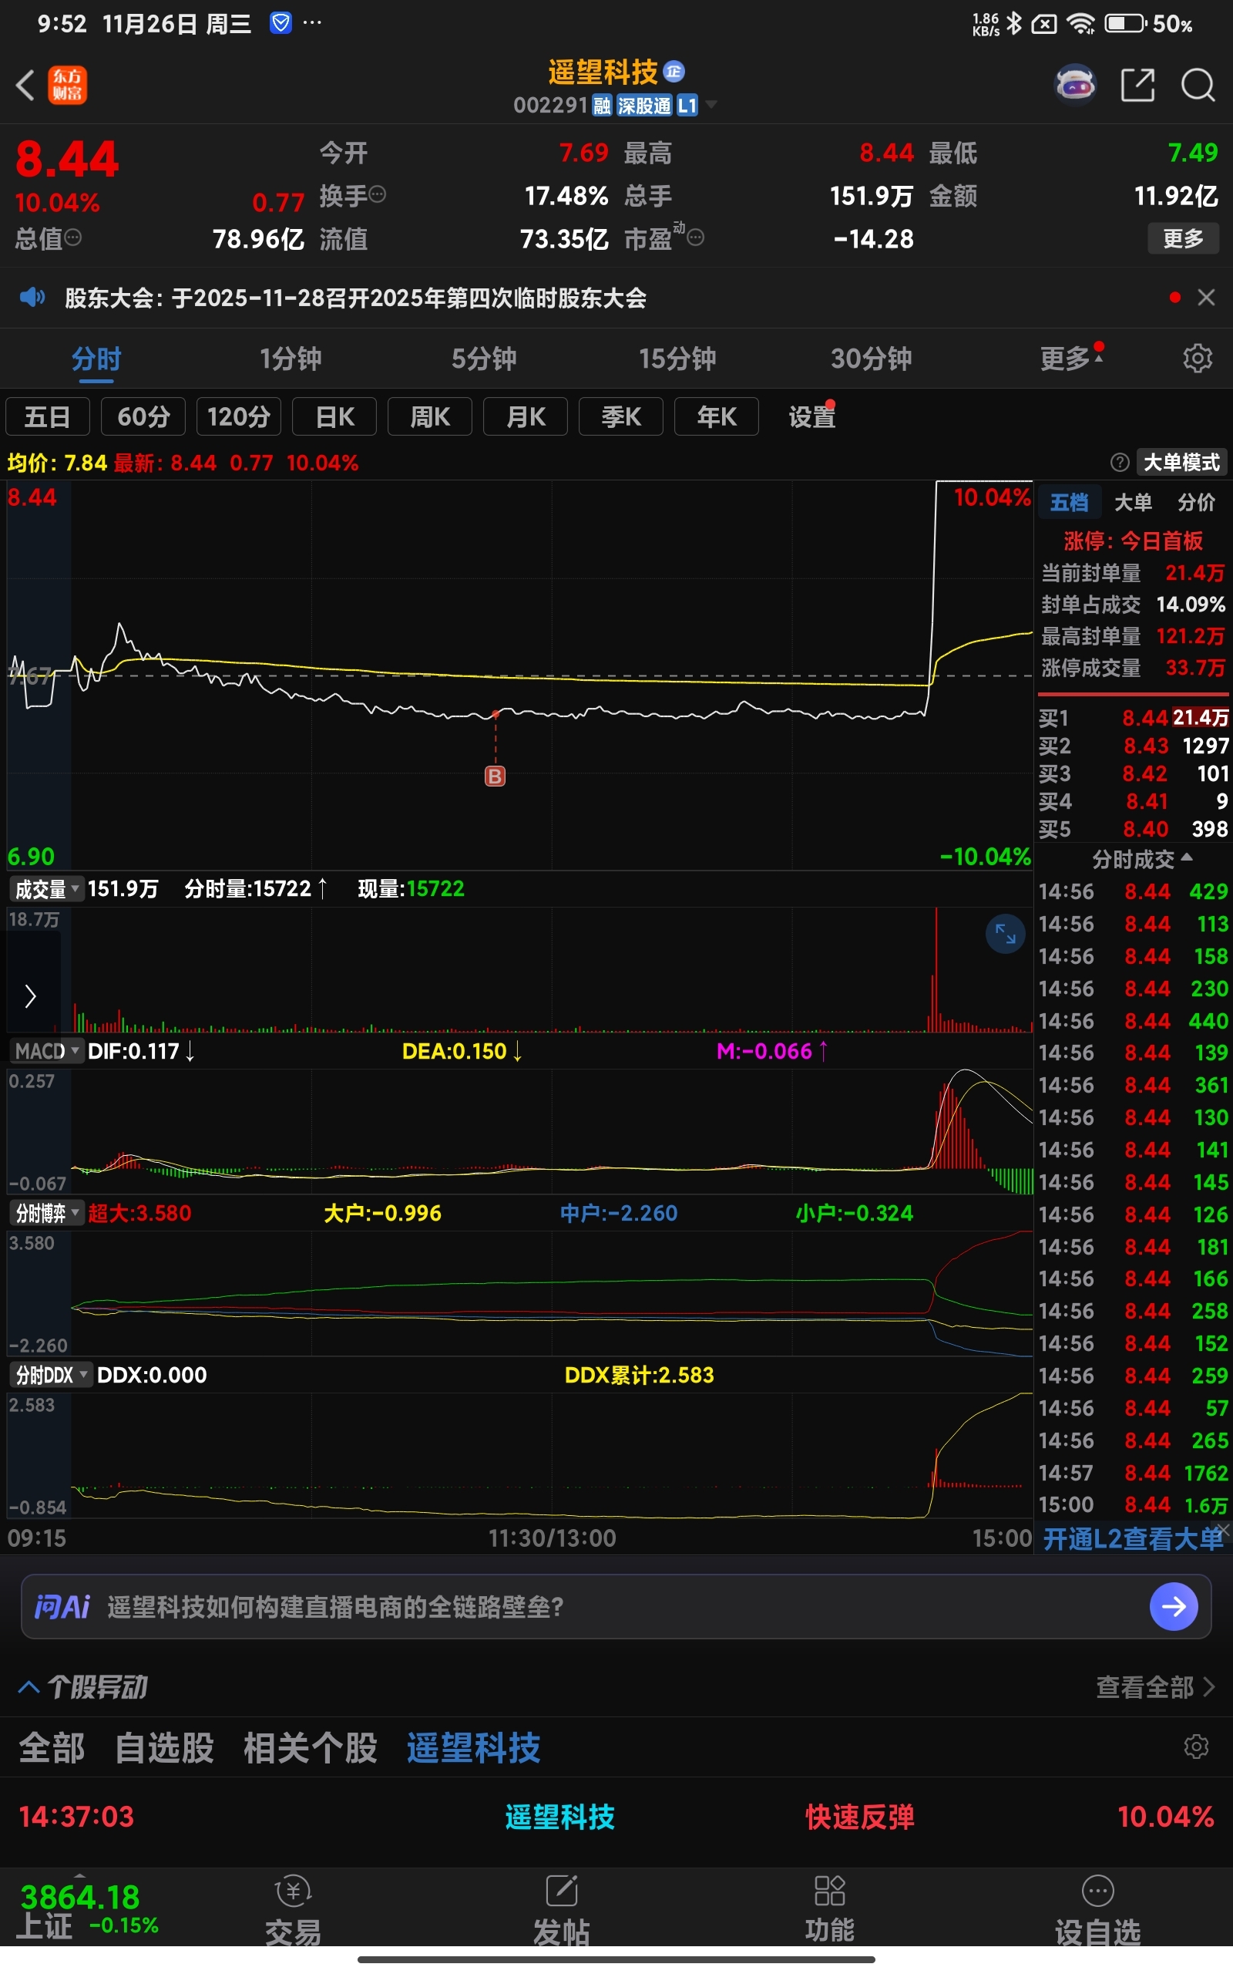Select the 120分 chart period
The width and height of the screenshot is (1233, 1974).
pos(239,417)
